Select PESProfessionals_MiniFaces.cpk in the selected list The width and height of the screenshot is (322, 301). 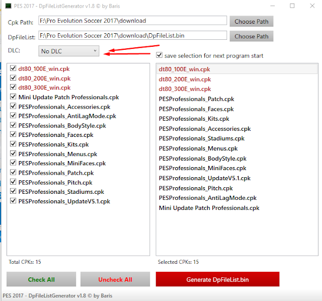[x=237, y=168]
